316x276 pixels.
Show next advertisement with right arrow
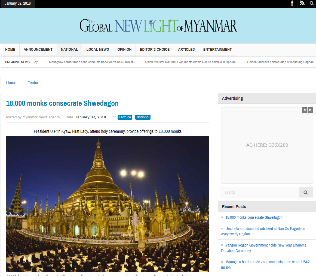click(x=310, y=110)
